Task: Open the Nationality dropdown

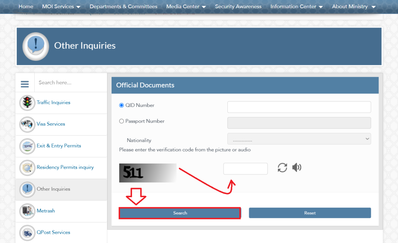Action: tap(299, 139)
